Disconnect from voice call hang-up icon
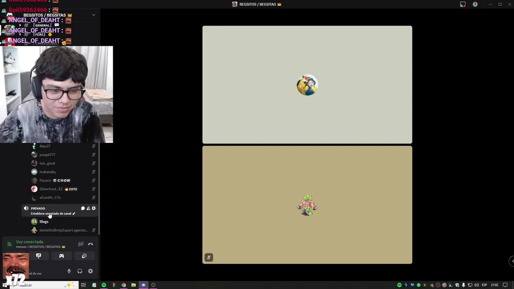Screen dimensions: 514x289 (x=90, y=244)
